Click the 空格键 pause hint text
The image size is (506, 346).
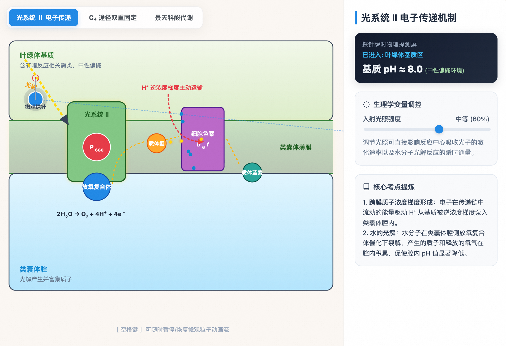point(173,330)
